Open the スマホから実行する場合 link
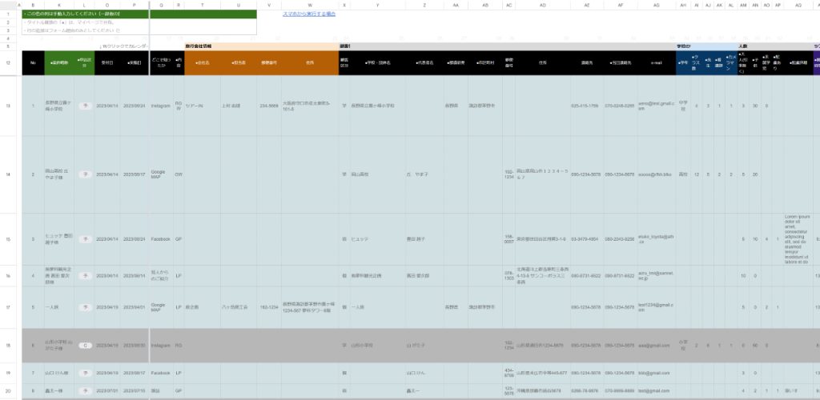 tap(308, 14)
